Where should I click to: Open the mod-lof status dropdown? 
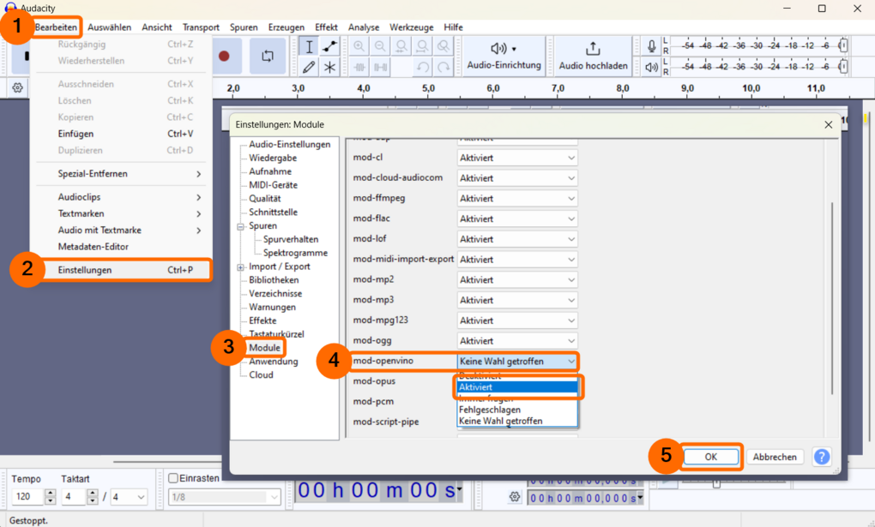pos(517,239)
